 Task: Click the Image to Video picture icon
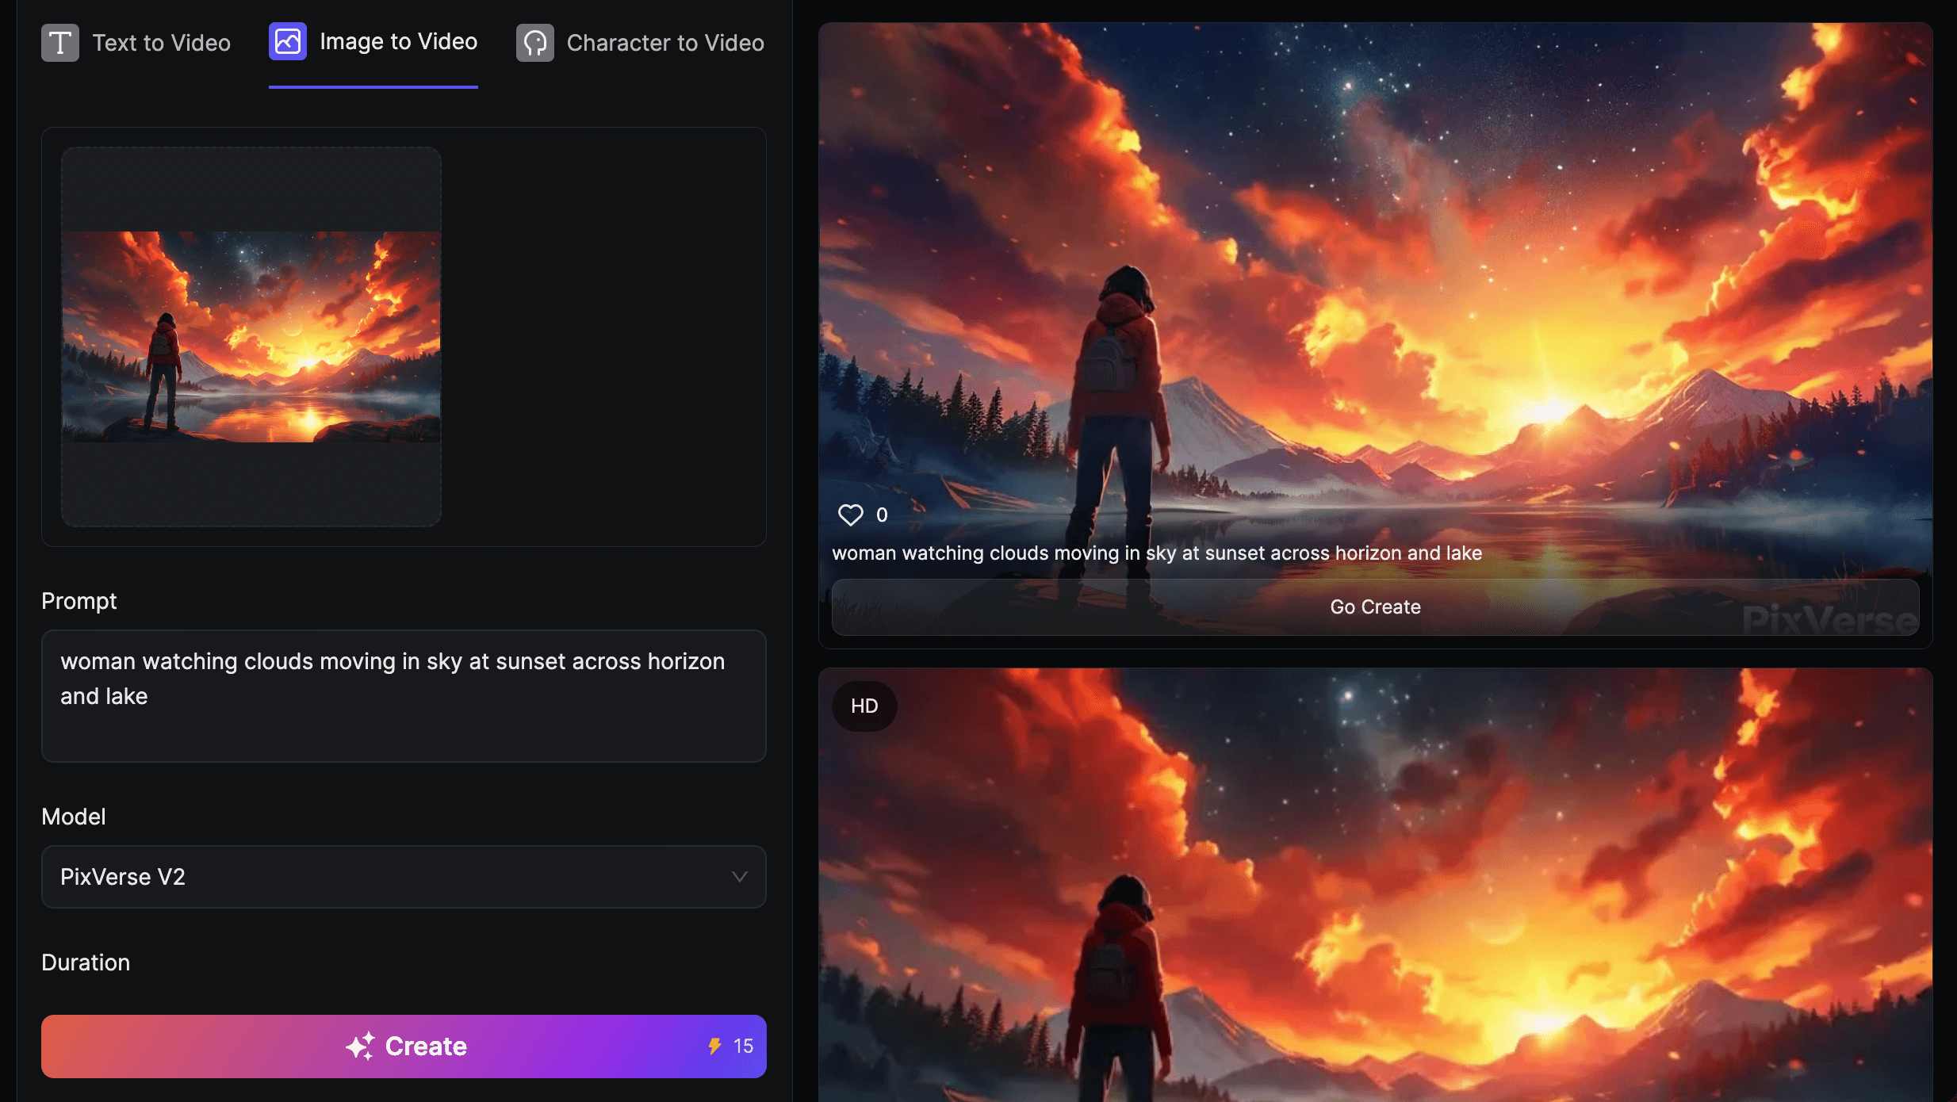click(x=287, y=42)
